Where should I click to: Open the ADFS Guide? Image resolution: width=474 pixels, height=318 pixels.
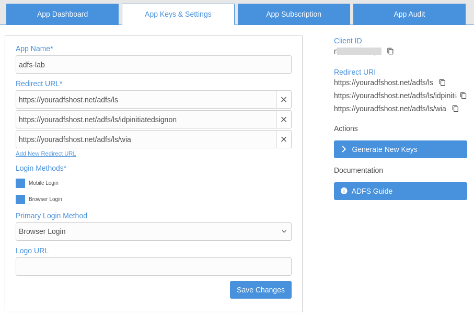(x=400, y=191)
